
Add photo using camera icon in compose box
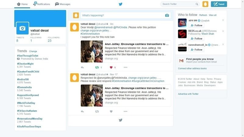(167, 15)
